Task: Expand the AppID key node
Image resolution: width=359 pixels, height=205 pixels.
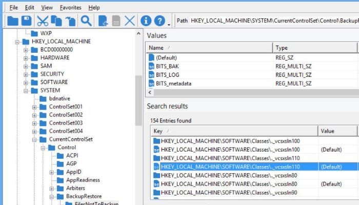Action: pyautogui.click(x=52, y=172)
